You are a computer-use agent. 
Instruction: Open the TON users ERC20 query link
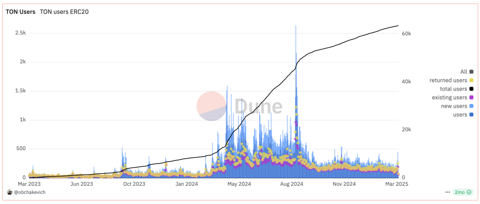[64, 12]
